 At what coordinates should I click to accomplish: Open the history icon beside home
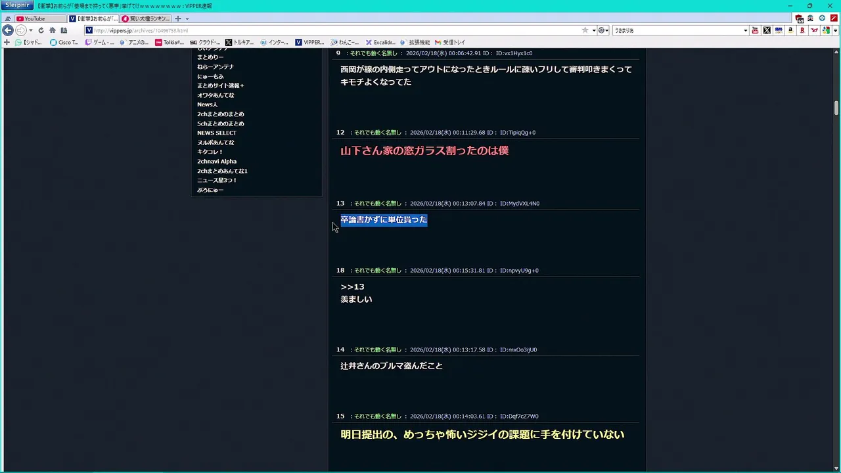click(x=64, y=30)
